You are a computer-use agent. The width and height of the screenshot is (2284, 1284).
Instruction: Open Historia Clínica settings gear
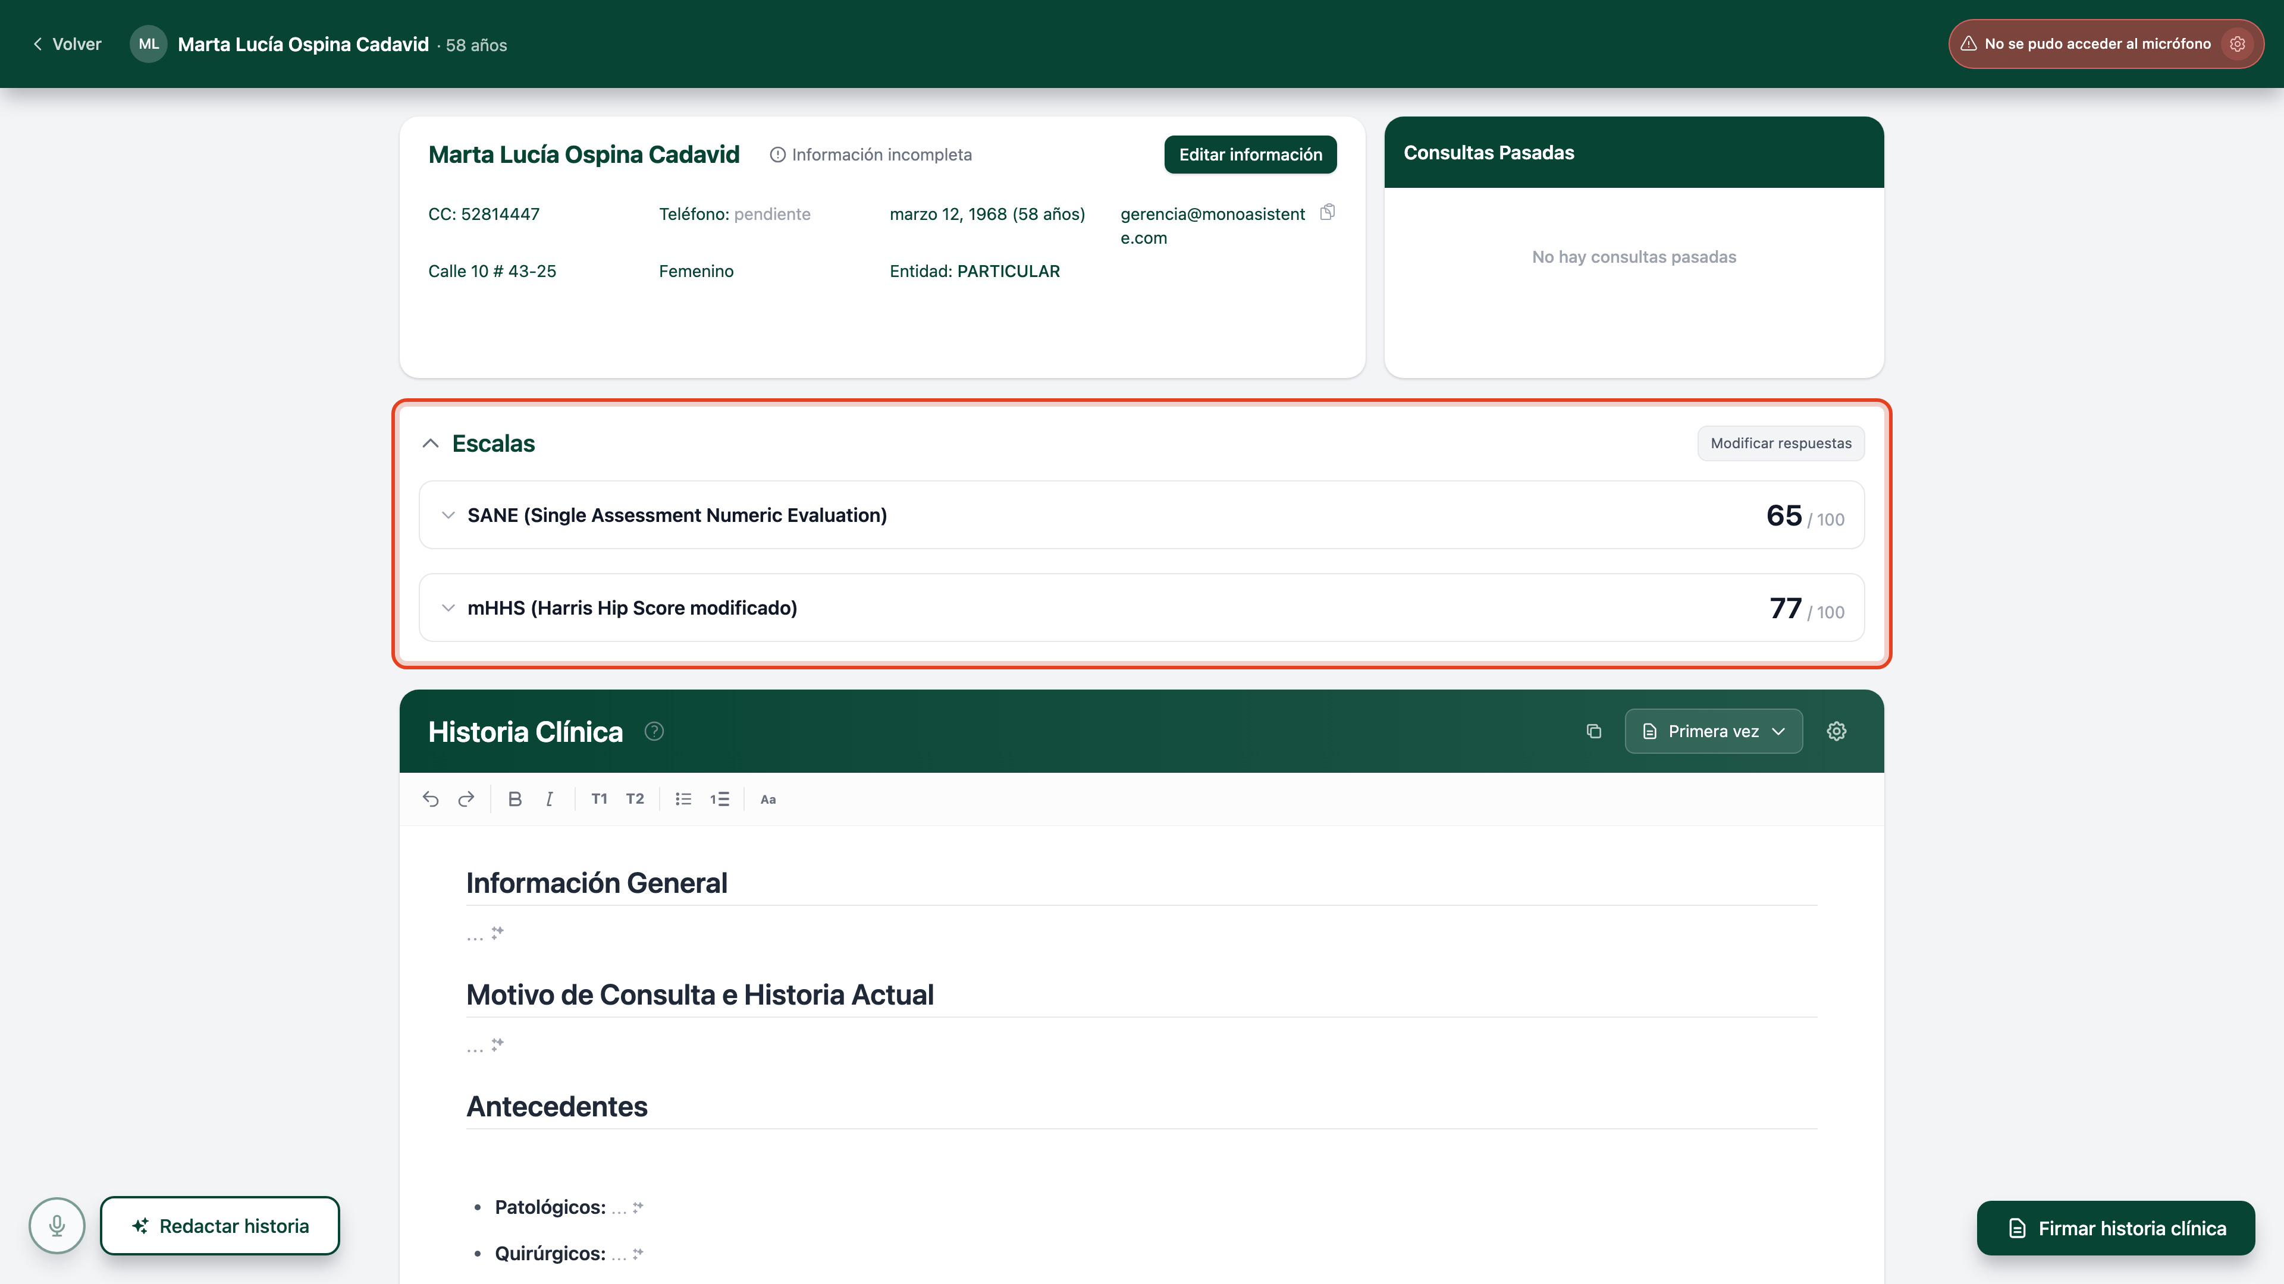click(1836, 731)
